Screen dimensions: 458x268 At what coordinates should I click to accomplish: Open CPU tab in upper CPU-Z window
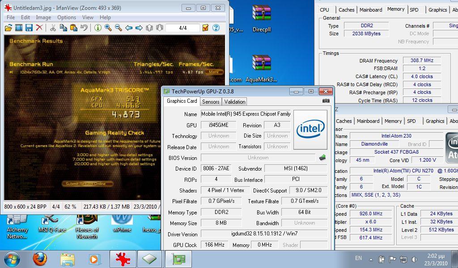click(x=324, y=10)
